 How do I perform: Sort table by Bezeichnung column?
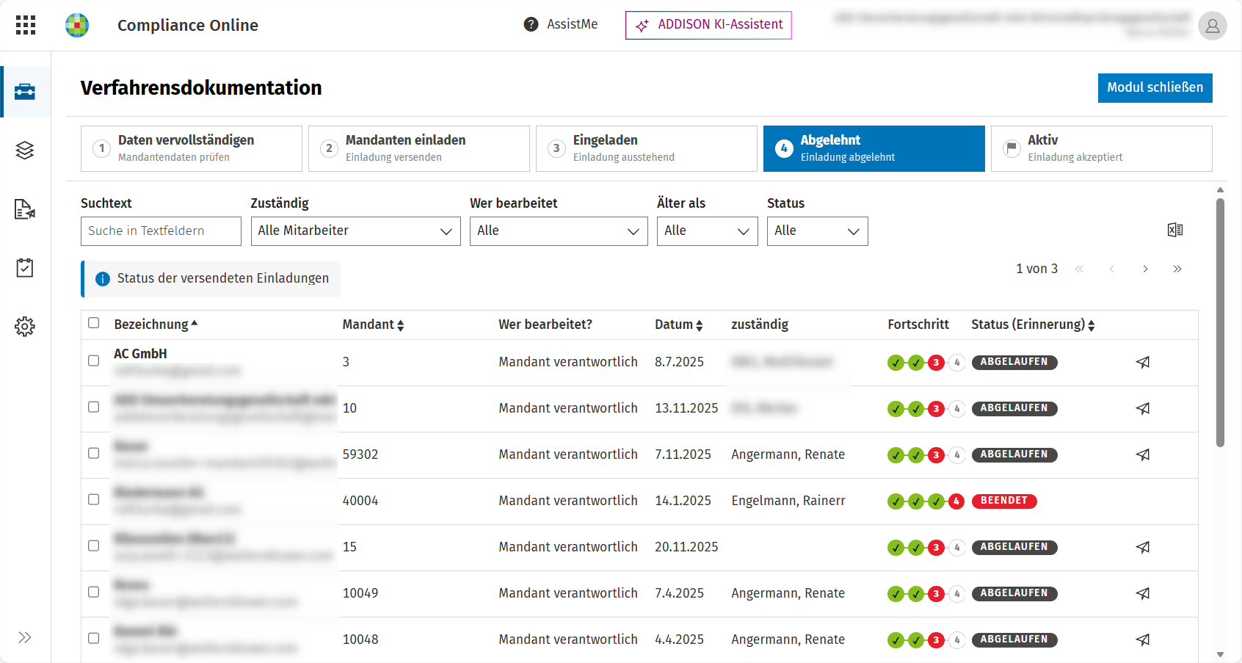coord(156,325)
